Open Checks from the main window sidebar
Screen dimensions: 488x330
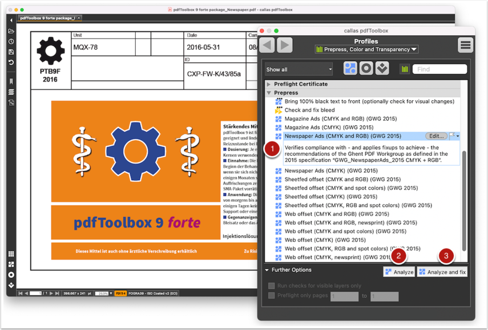coord(11,275)
